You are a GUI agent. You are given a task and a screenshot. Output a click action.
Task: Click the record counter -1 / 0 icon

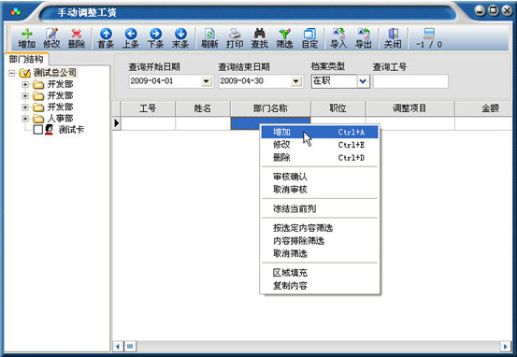(429, 38)
